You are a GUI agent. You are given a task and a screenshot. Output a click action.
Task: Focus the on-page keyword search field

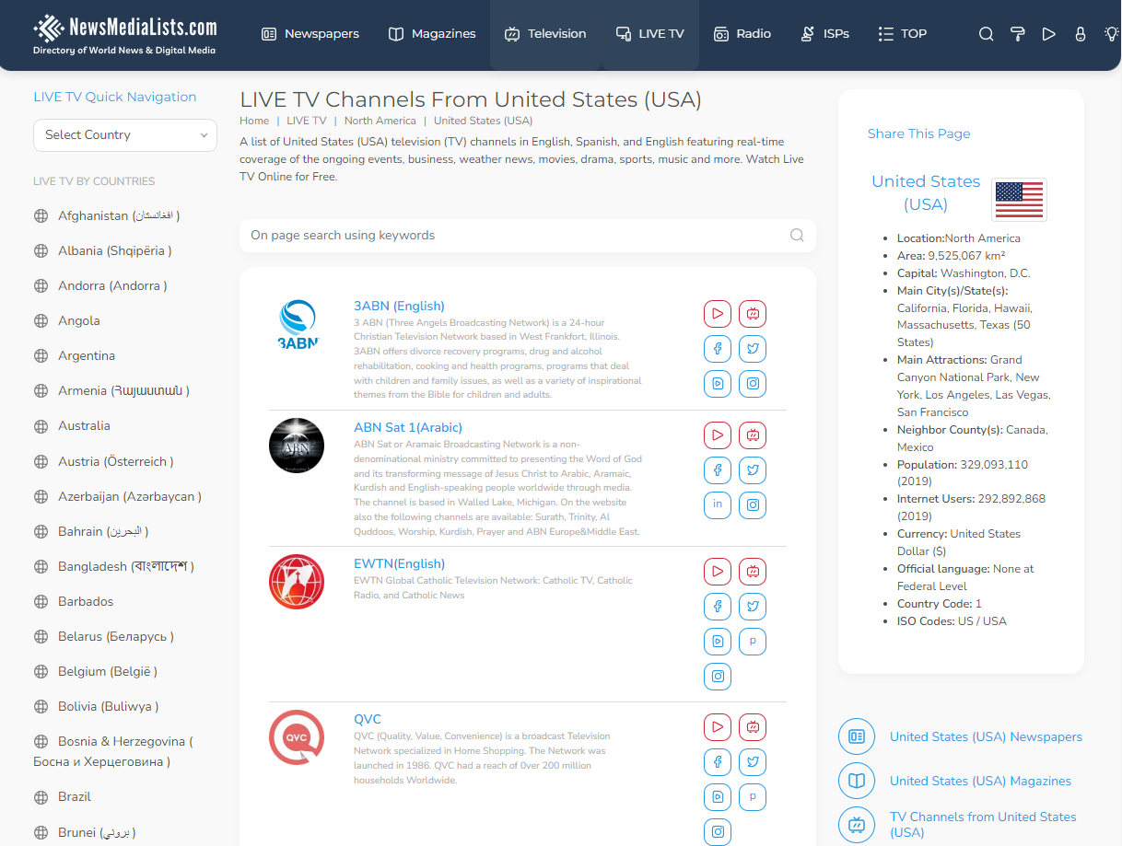(528, 235)
